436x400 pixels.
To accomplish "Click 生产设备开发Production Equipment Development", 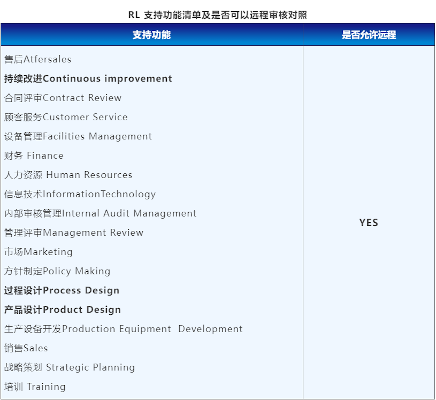I will tap(123, 329).
